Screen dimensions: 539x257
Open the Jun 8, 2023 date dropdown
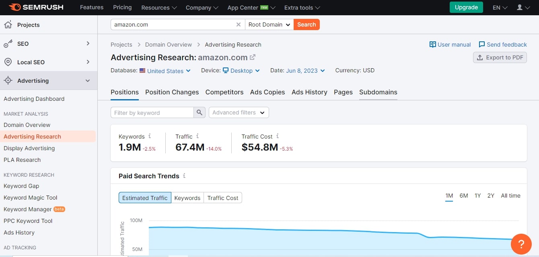[x=306, y=71]
